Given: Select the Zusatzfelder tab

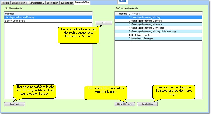Looking at the screenshot, I should point(66,2).
